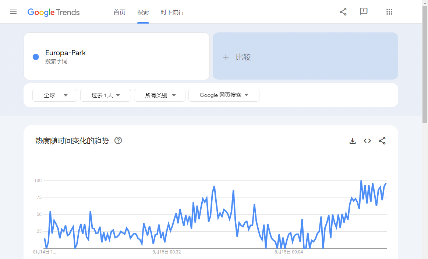Click the Google Trends logo
The height and width of the screenshot is (259, 428).
53,12
